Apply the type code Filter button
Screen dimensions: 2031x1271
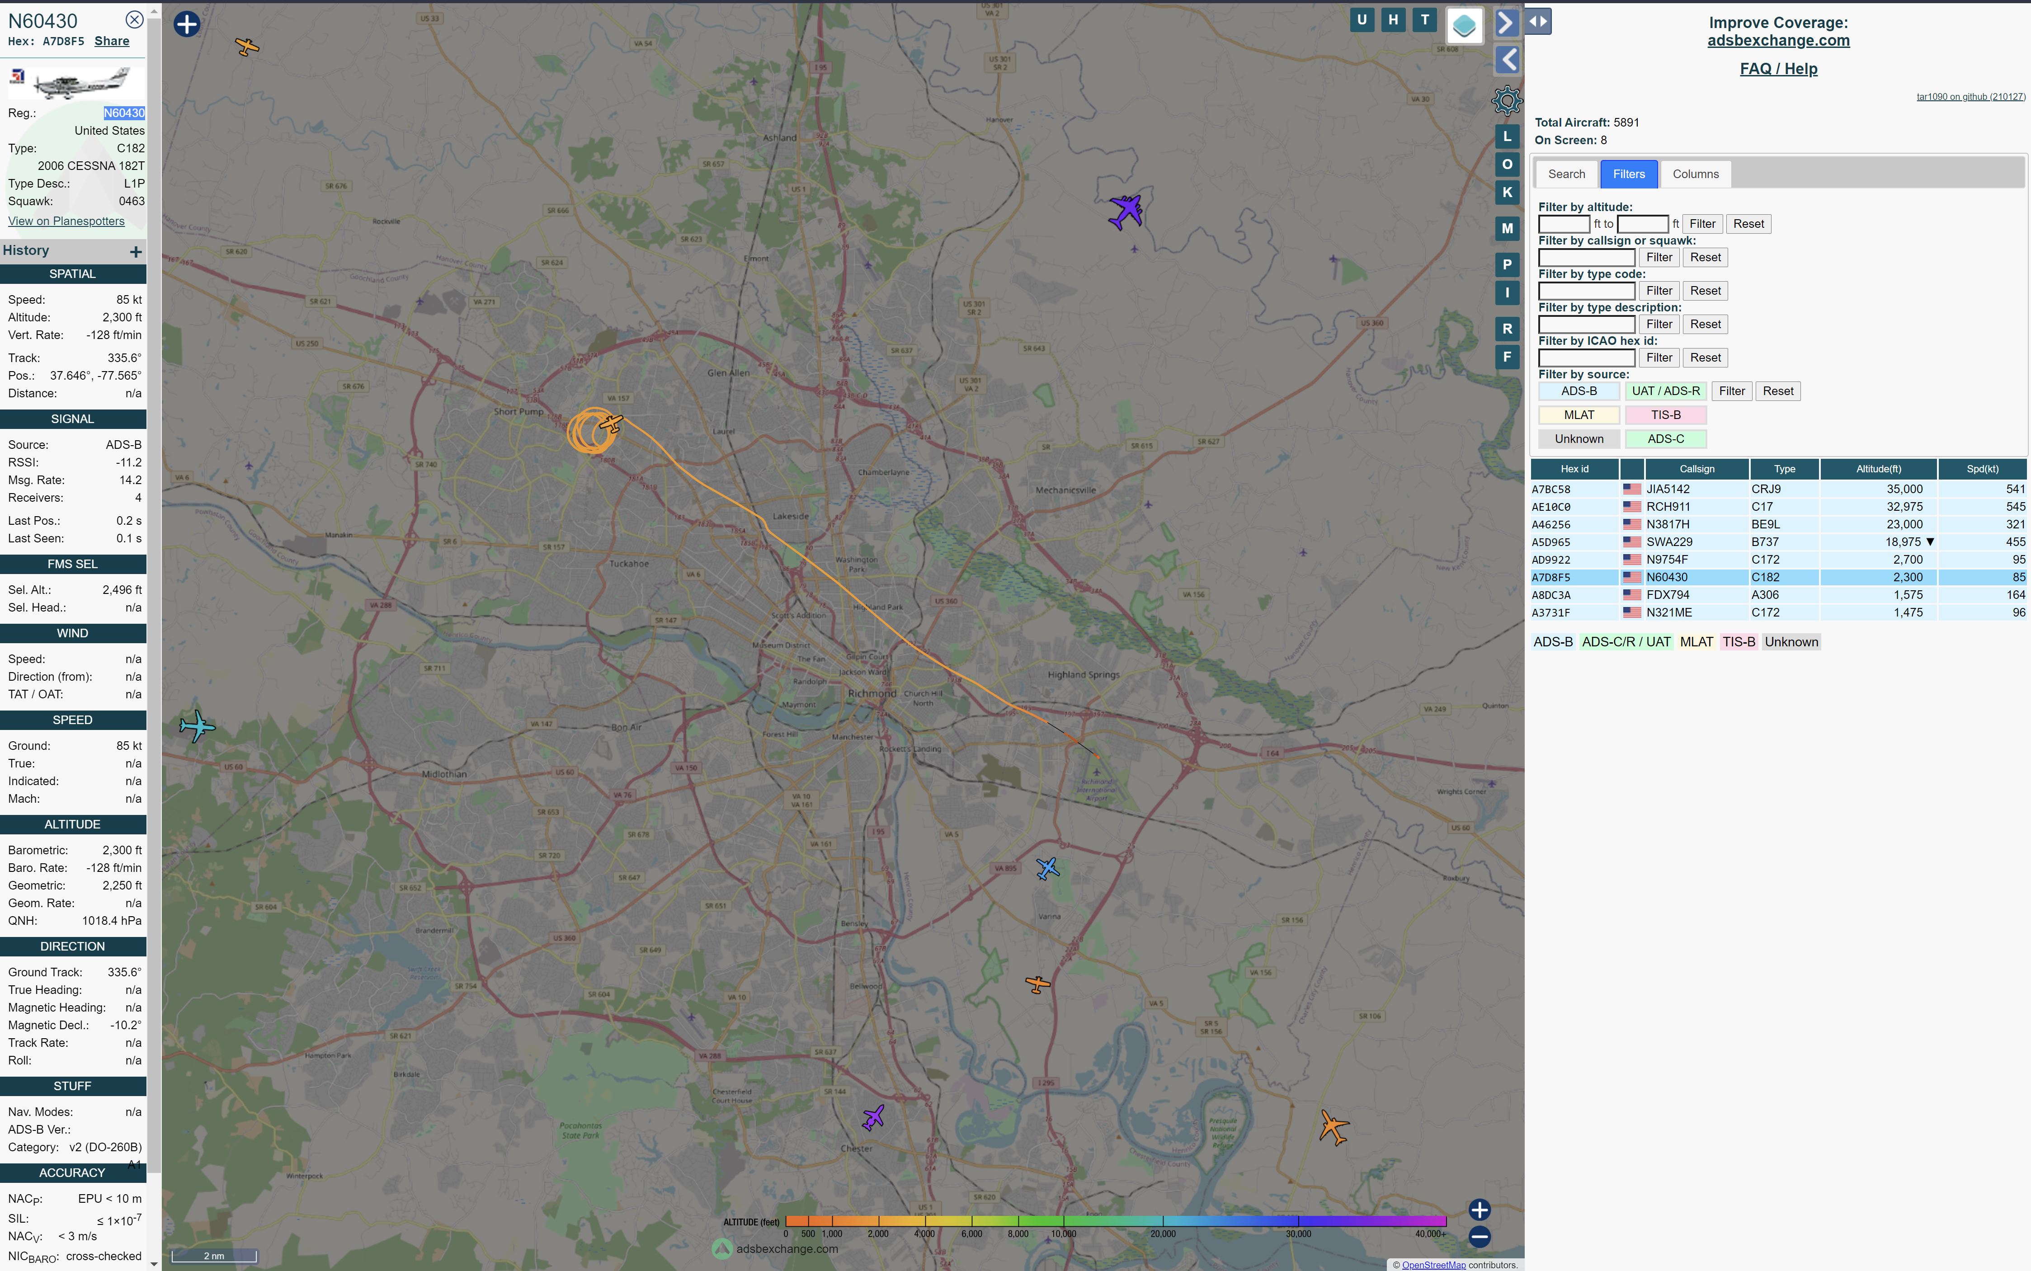click(1659, 291)
